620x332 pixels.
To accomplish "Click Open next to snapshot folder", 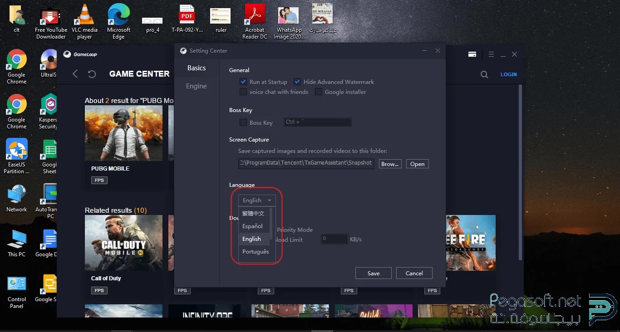I will click(417, 164).
